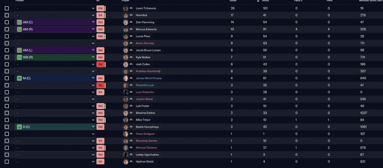
Task: Click the pitch position icon in AM (C) dropdown
Action: coord(19,22)
